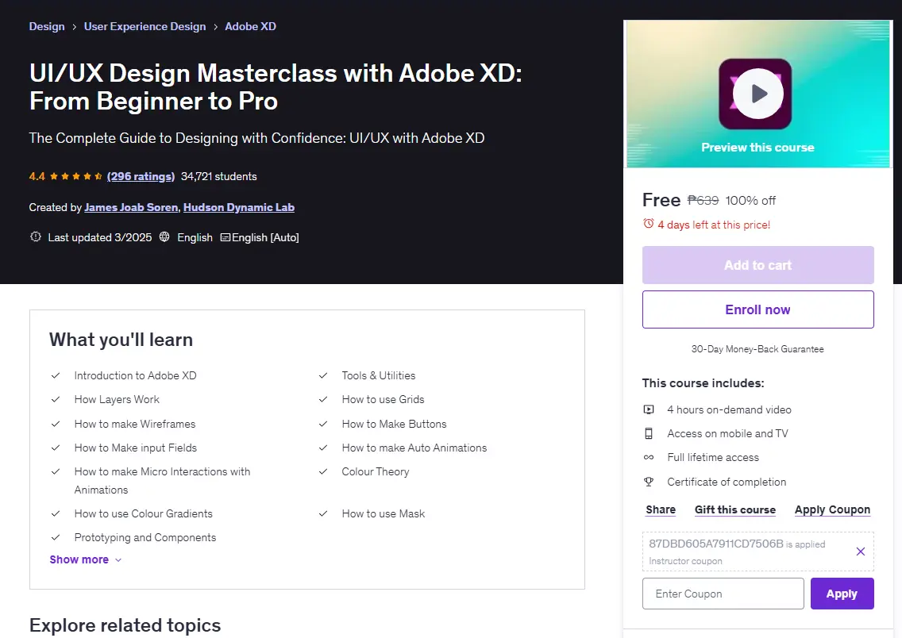Image resolution: width=902 pixels, height=638 pixels.
Task: Click the closed captions icon
Action: pos(225,237)
